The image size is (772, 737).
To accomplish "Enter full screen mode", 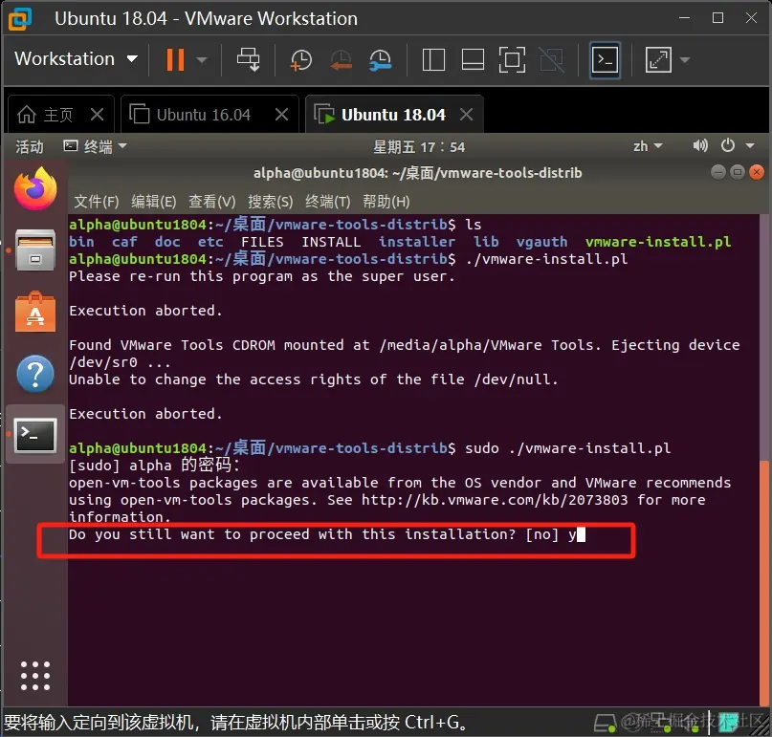I will pyautogui.click(x=512, y=60).
